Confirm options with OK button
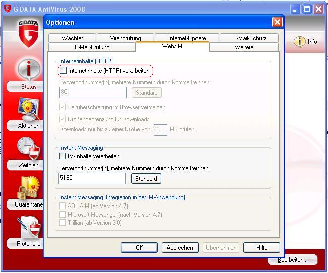Viewport: 328px width, 273px height. point(140,248)
